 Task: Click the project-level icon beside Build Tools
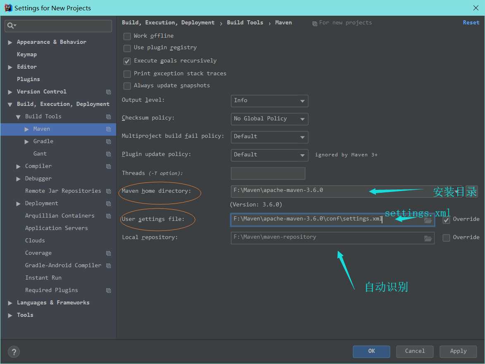[x=109, y=117]
